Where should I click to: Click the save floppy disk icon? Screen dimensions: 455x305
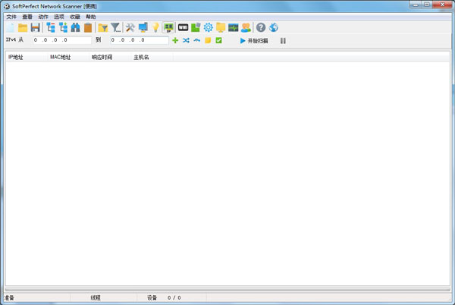35,28
